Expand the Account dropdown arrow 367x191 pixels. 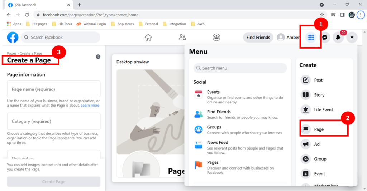pyautogui.click(x=352, y=37)
